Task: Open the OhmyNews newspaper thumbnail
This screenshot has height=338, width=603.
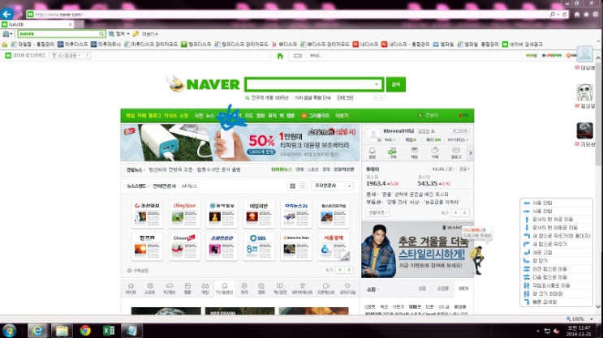Action: pyautogui.click(x=184, y=214)
